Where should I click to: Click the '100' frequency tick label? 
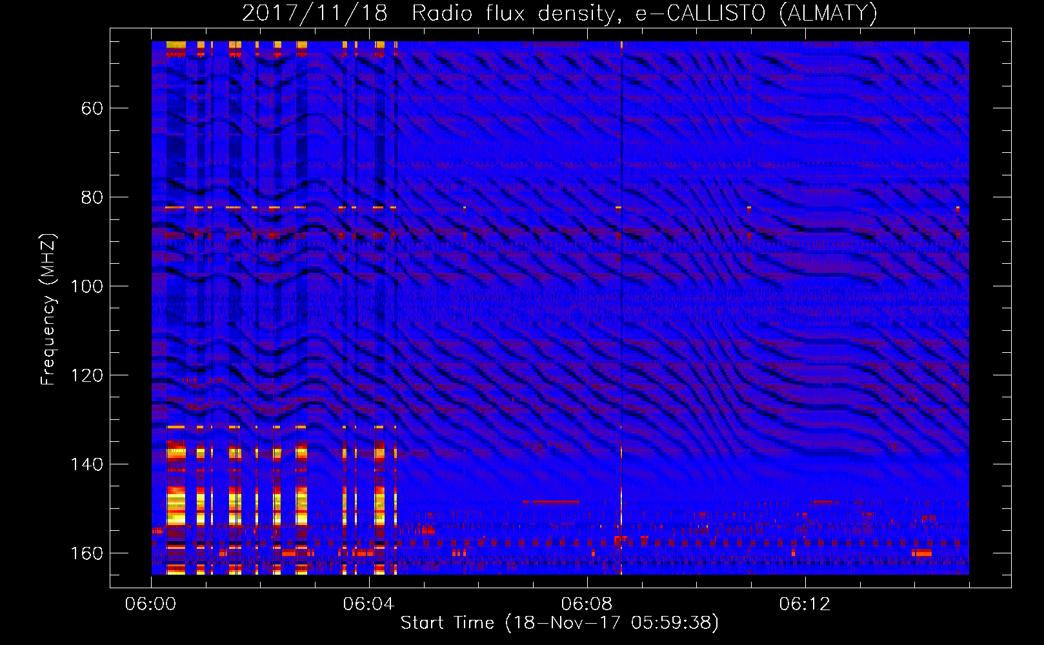point(87,286)
